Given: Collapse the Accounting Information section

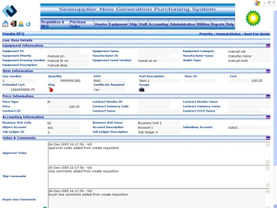Looking at the screenshot, I should click(268, 117).
